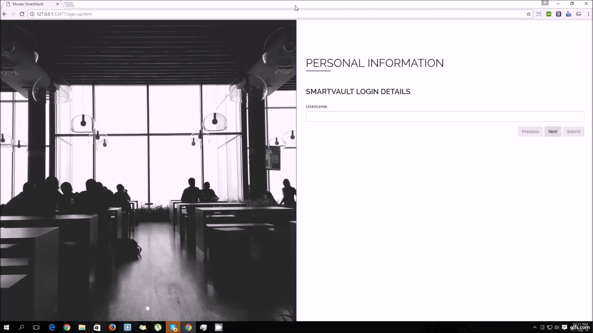Click the Next button on signup form
The height and width of the screenshot is (333, 593).
[553, 131]
